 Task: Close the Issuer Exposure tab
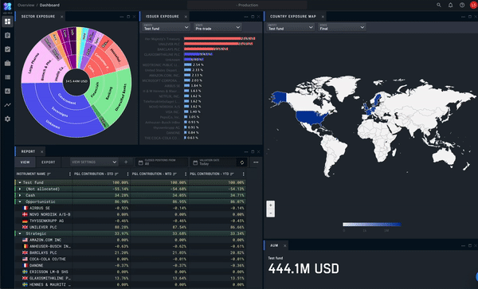pyautogui.click(x=186, y=17)
